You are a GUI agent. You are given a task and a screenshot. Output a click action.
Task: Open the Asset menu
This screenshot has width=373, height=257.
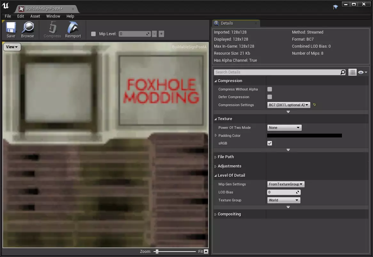pos(35,16)
